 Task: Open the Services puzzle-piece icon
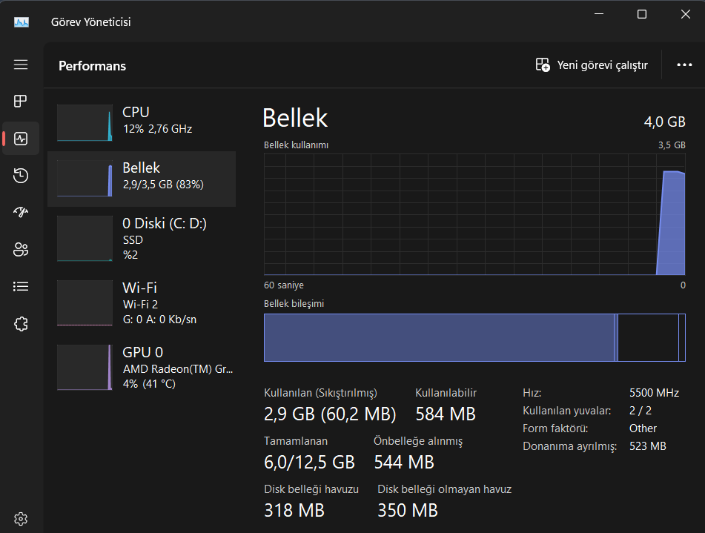tap(21, 323)
